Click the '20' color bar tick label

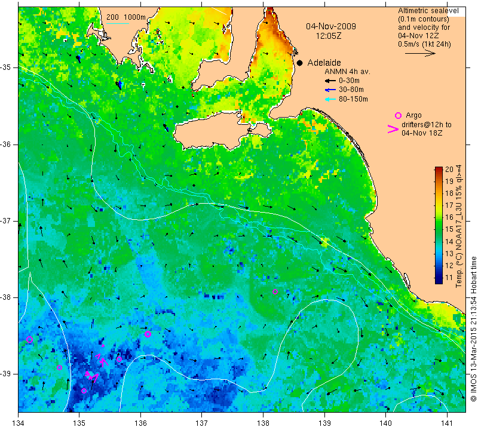click(450, 170)
